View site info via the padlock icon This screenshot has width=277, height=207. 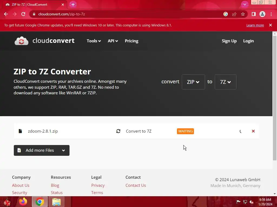34,14
